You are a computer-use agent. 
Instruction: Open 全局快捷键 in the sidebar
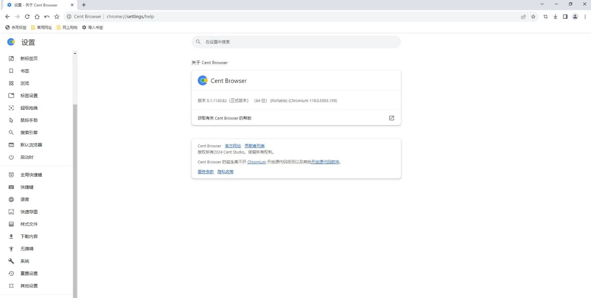(31, 175)
